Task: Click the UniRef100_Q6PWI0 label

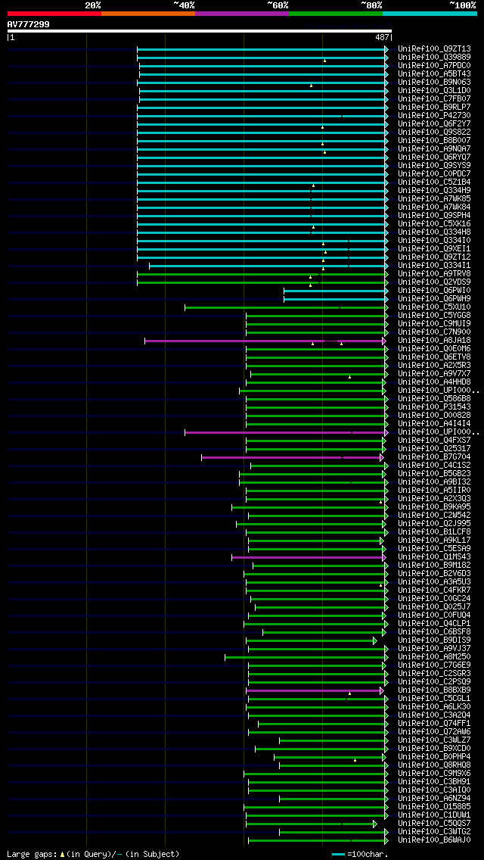Action: (x=435, y=291)
